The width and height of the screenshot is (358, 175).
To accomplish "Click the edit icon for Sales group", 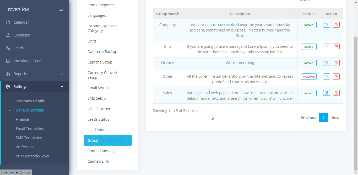I will pyautogui.click(x=326, y=93).
